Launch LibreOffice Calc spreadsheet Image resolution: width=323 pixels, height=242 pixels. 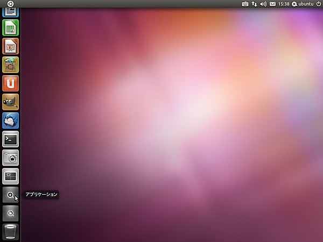pyautogui.click(x=11, y=27)
